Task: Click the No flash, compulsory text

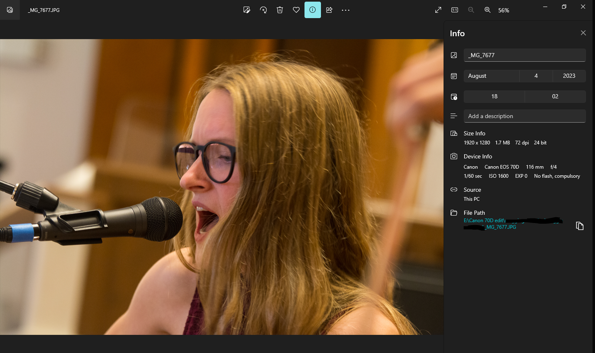Action: pos(557,176)
